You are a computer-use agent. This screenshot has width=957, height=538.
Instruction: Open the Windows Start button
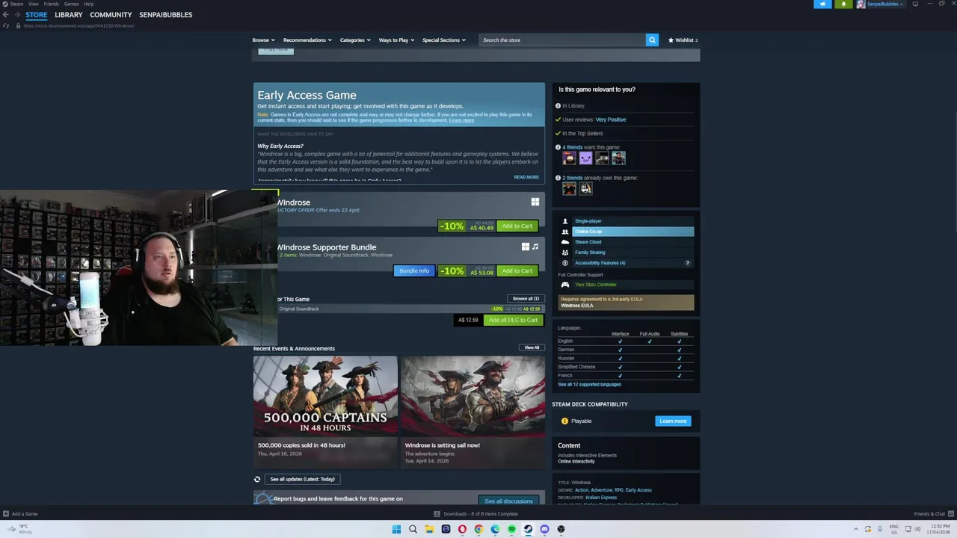(396, 529)
